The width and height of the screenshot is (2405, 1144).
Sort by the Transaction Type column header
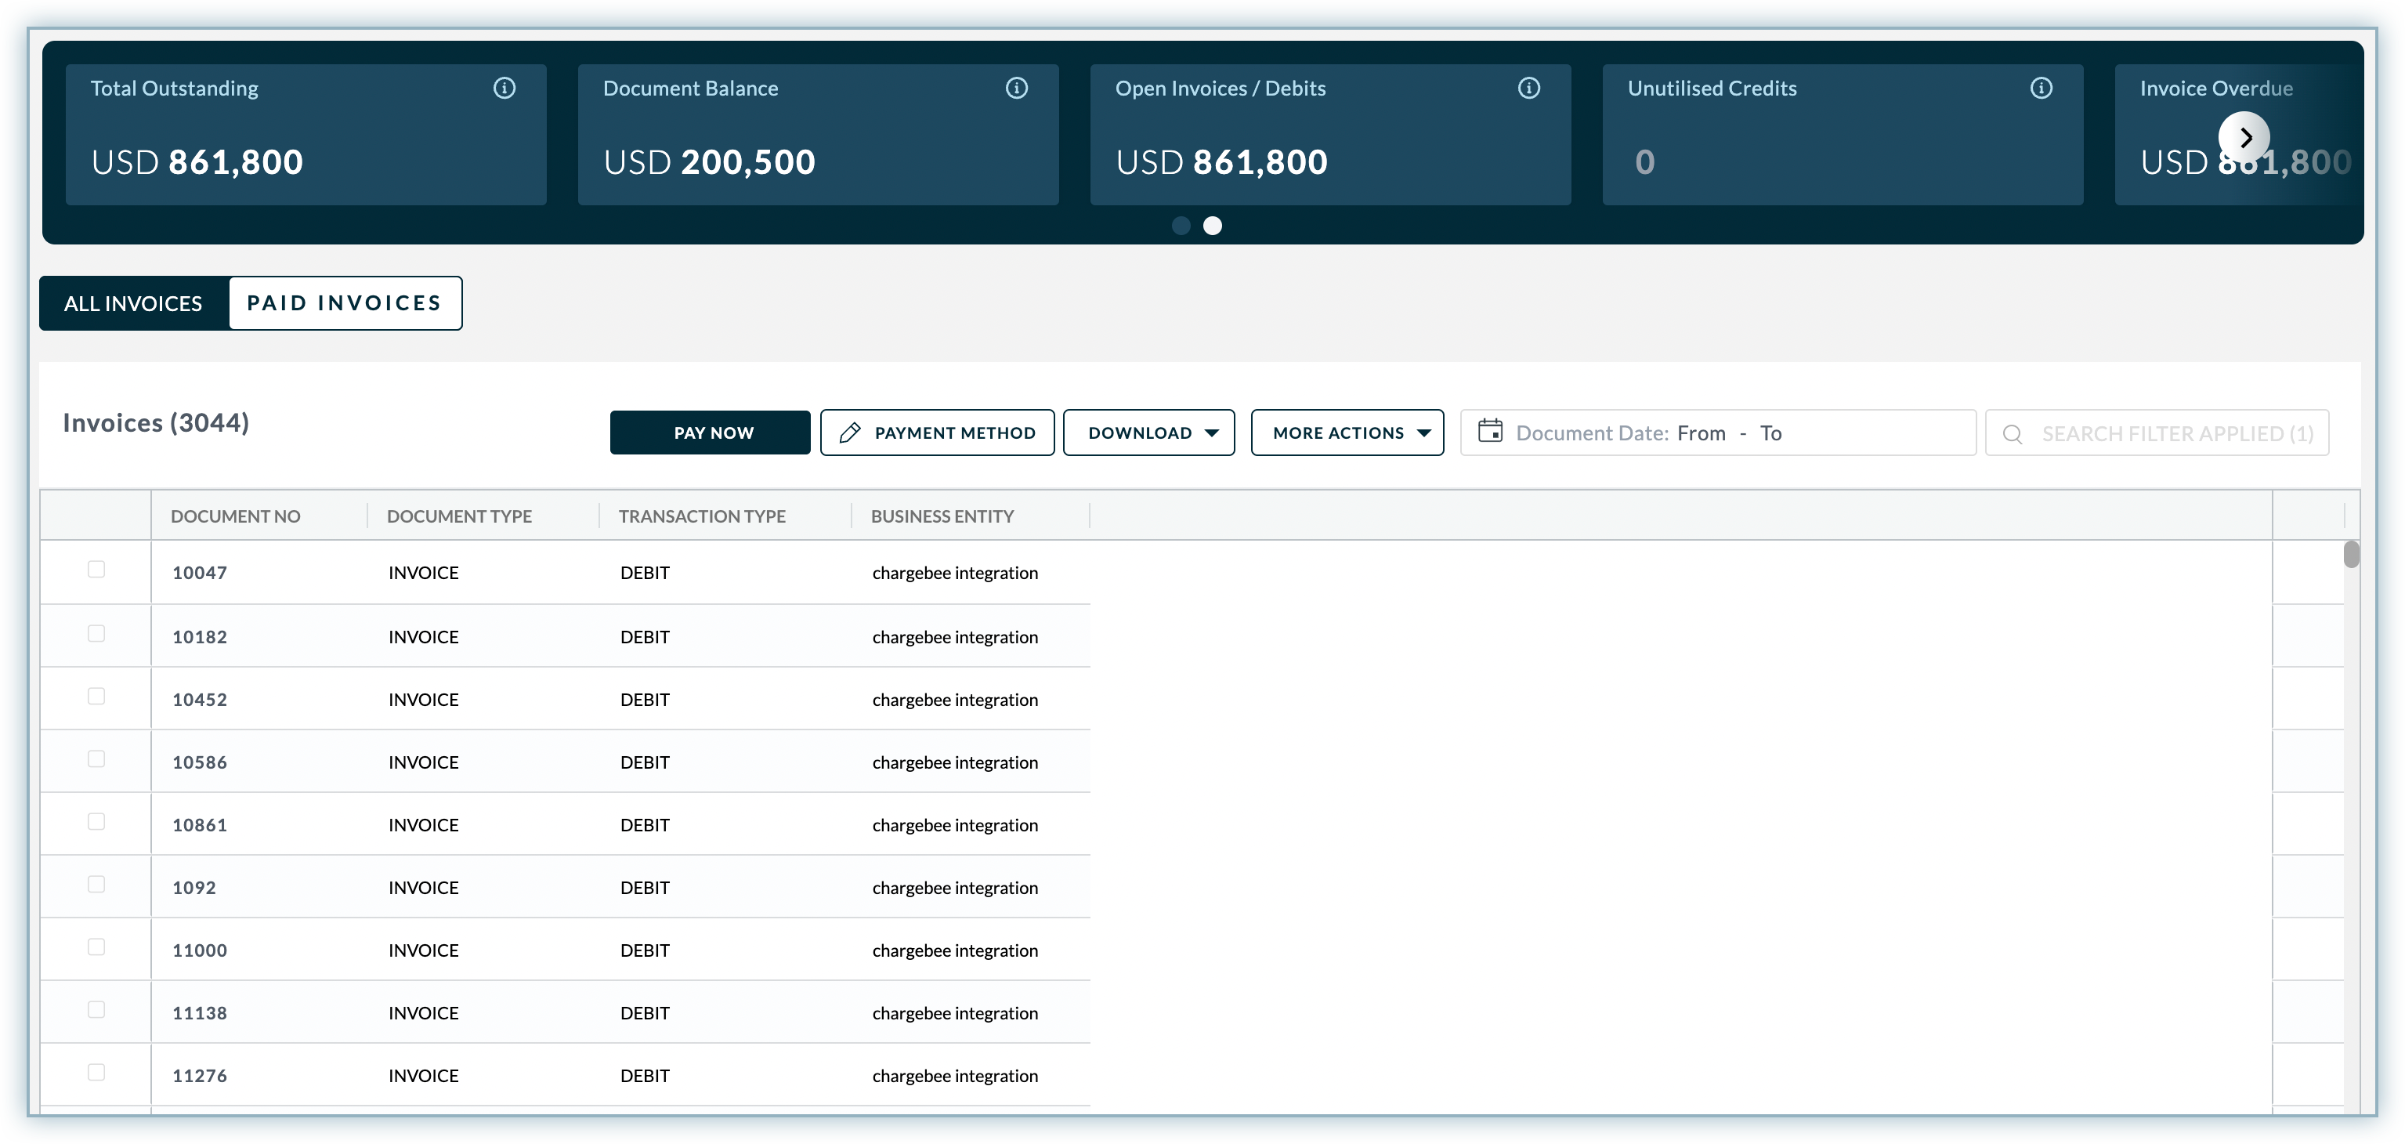tap(702, 516)
